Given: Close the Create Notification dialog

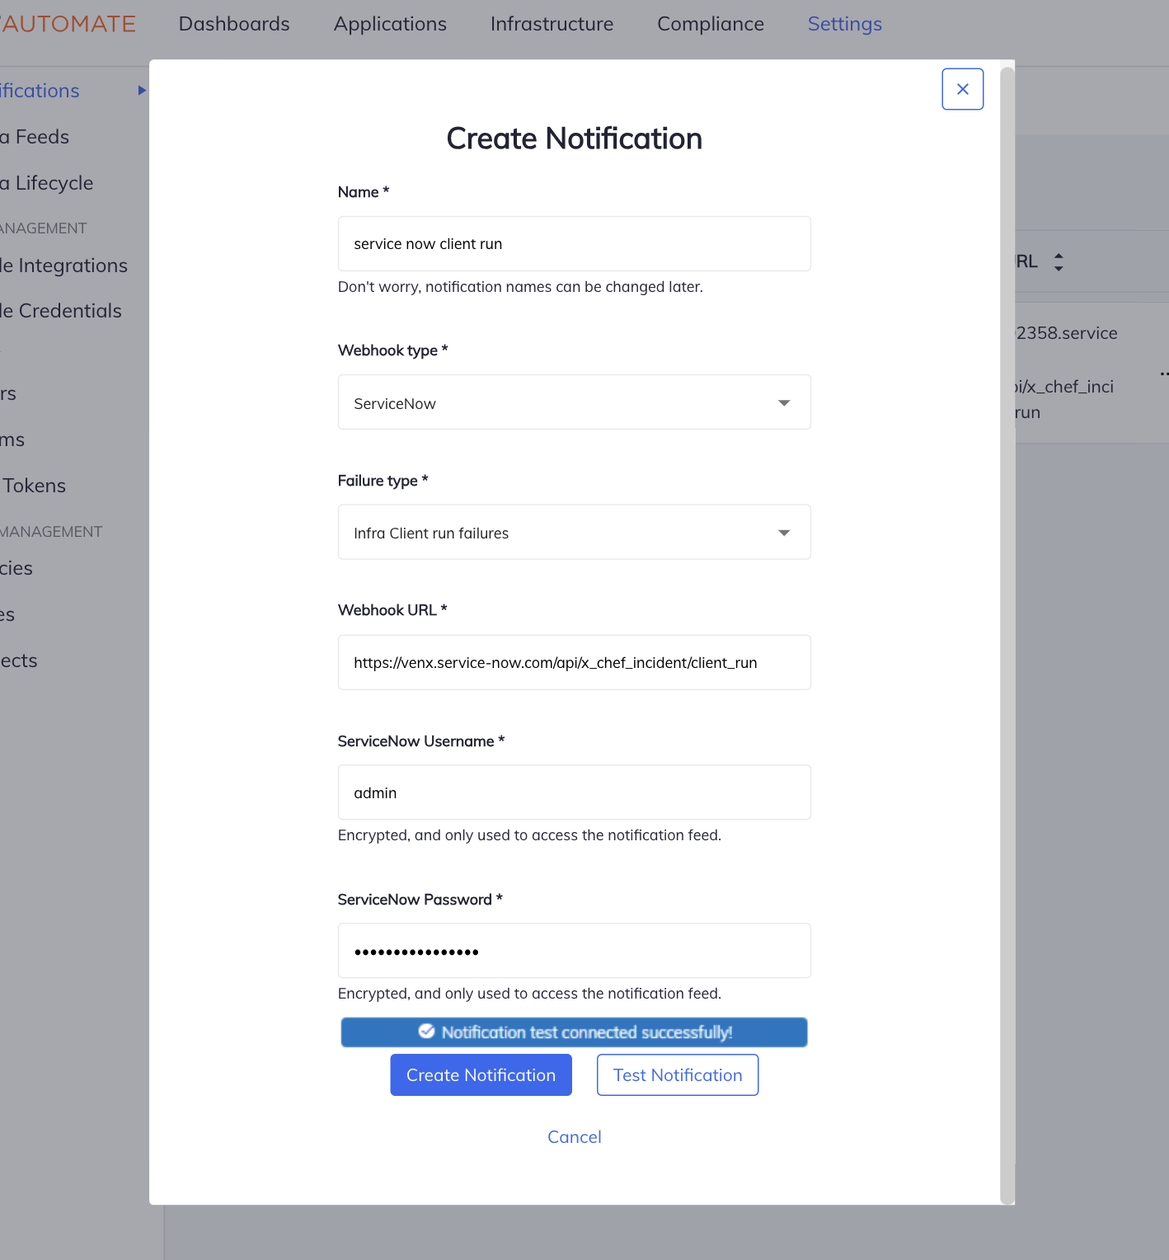Looking at the screenshot, I should click(x=962, y=88).
